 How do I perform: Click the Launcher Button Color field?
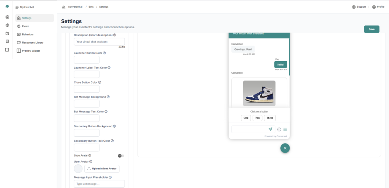(87, 60)
